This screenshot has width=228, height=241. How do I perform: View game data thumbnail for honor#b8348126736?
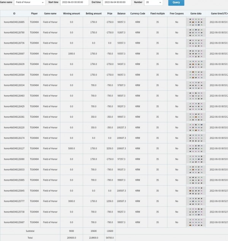tap(196, 43)
